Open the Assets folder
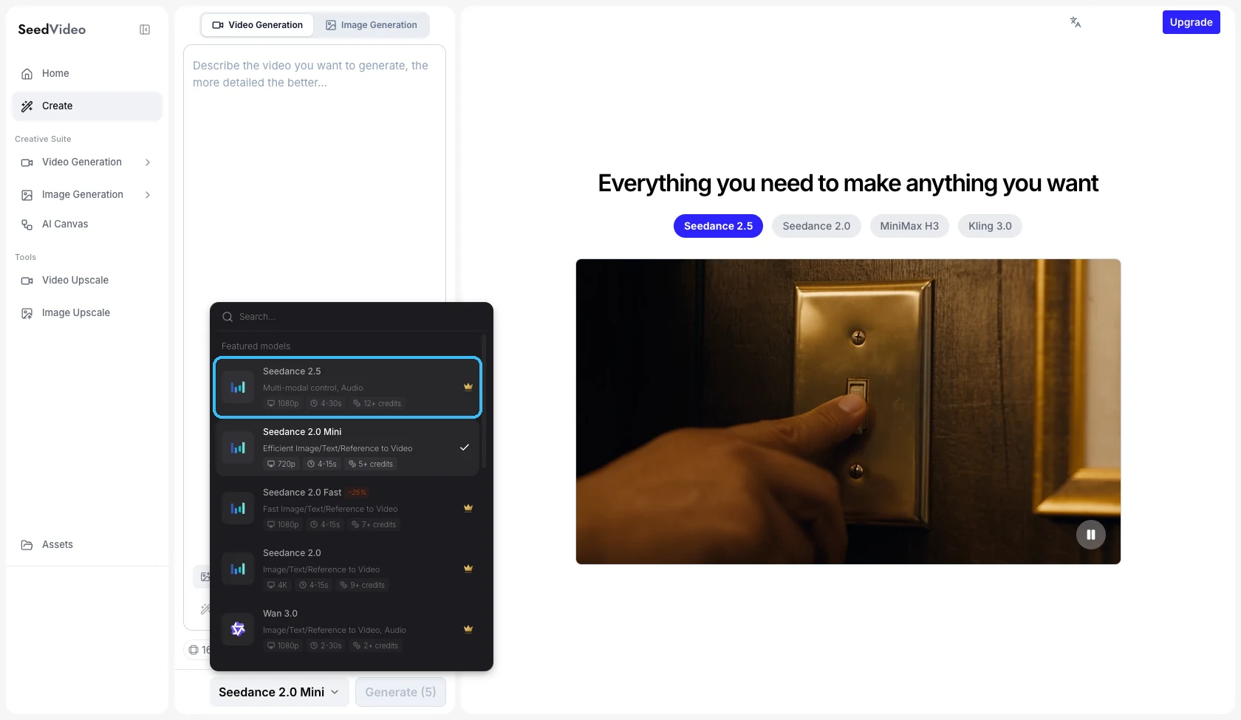Screen dimensions: 1241x720 click(87, 544)
